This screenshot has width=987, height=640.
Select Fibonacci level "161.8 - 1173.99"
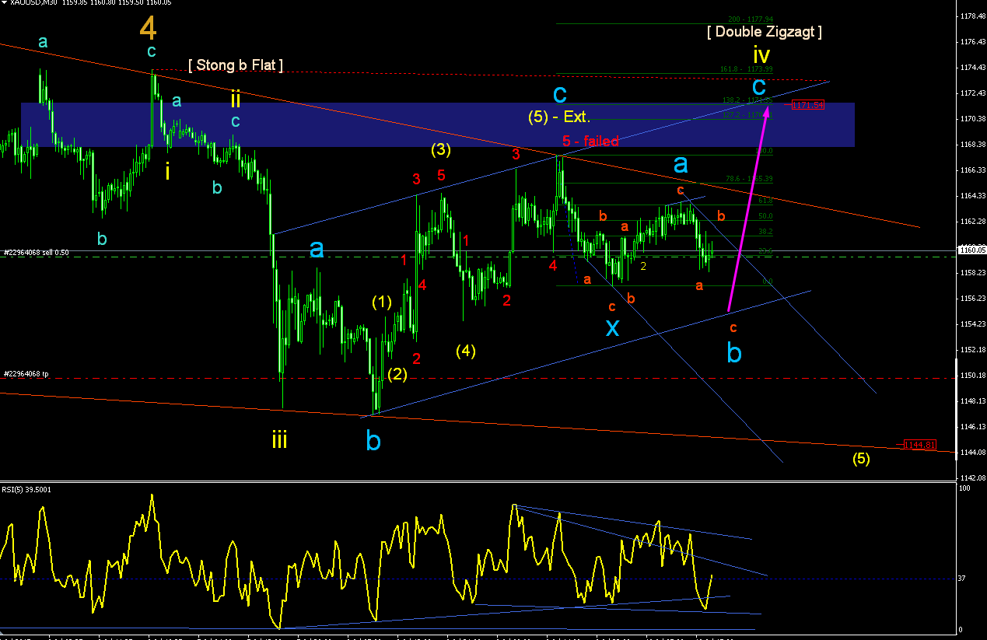point(746,69)
